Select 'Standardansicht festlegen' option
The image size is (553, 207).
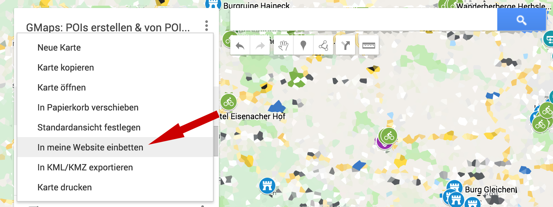point(89,127)
